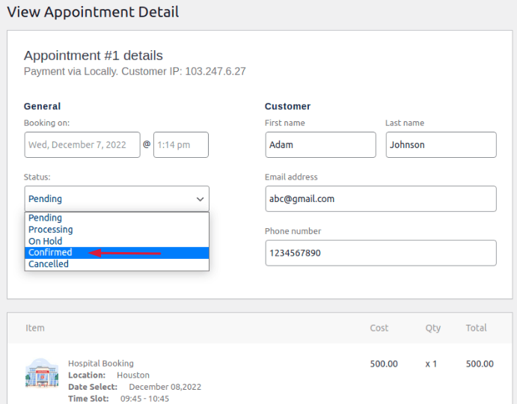Click the Item column header

point(35,328)
